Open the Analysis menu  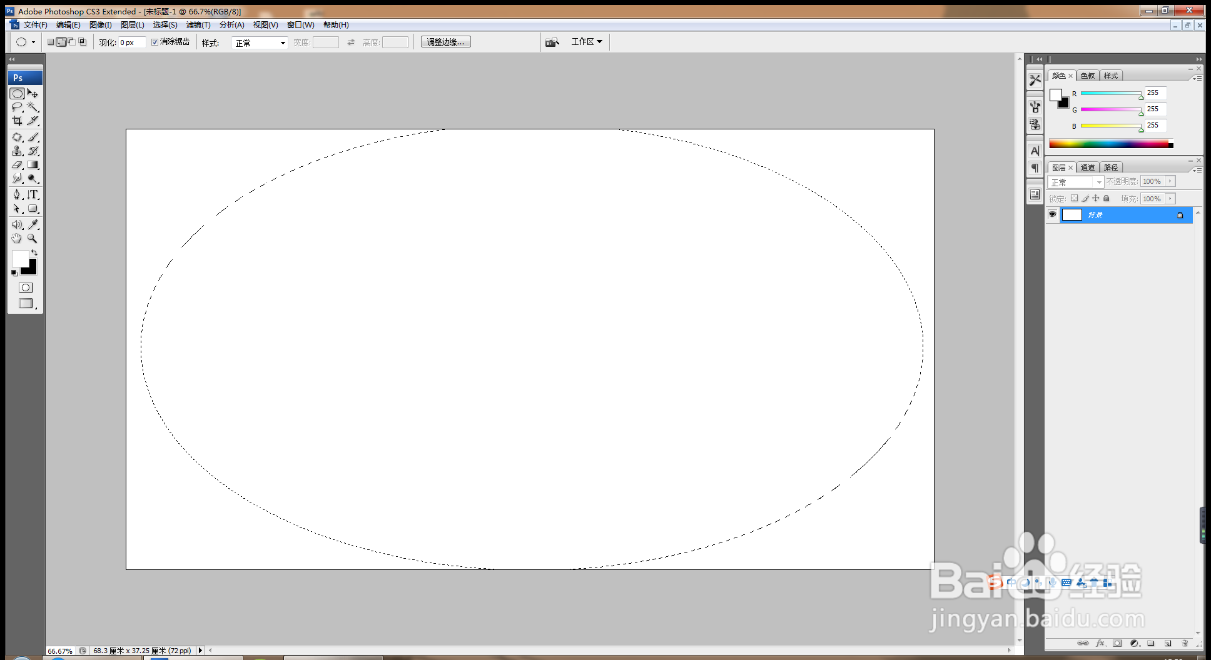click(x=232, y=25)
